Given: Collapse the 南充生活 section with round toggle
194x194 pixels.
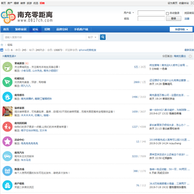Looking at the screenshot, I should (x=190, y=56).
